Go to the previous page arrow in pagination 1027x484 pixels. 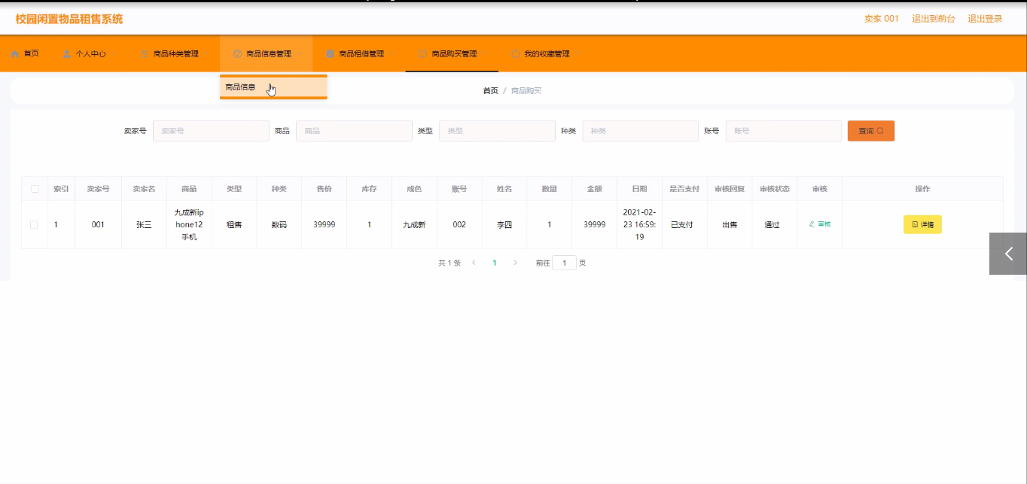[x=474, y=263]
